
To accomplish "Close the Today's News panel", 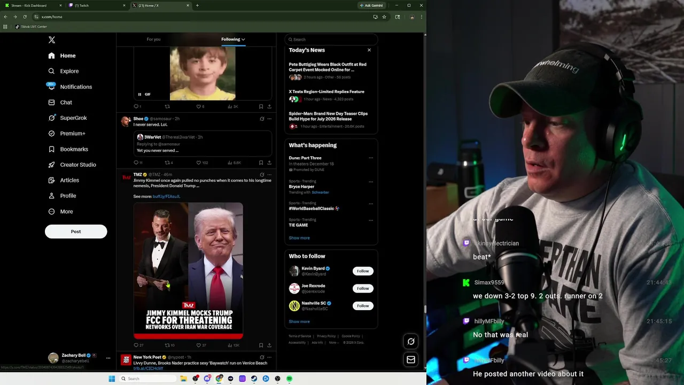I will (x=369, y=50).
